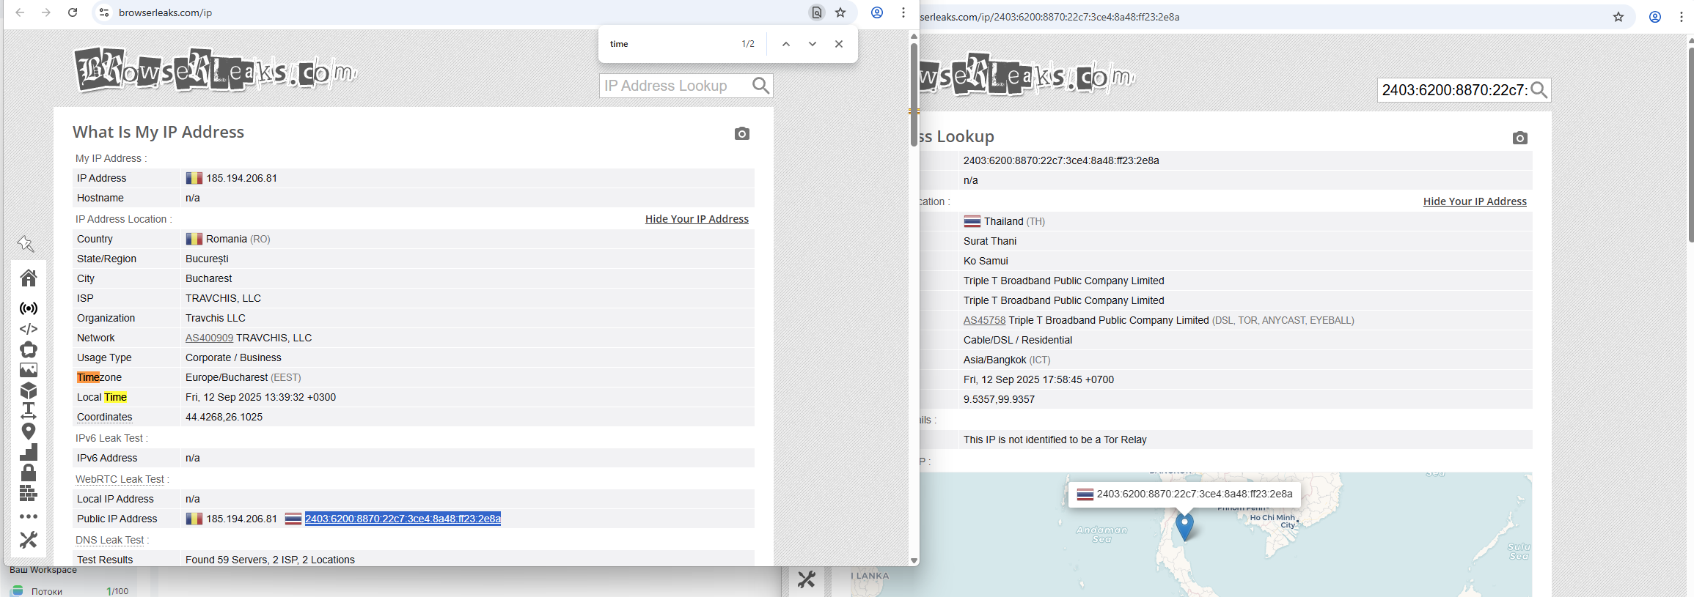Open the Home icon in the sidebar
The width and height of the screenshot is (1694, 597).
click(29, 278)
